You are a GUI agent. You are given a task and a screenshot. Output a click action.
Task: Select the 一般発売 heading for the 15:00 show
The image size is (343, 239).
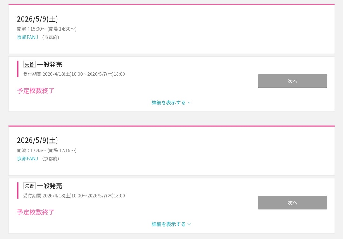point(50,65)
